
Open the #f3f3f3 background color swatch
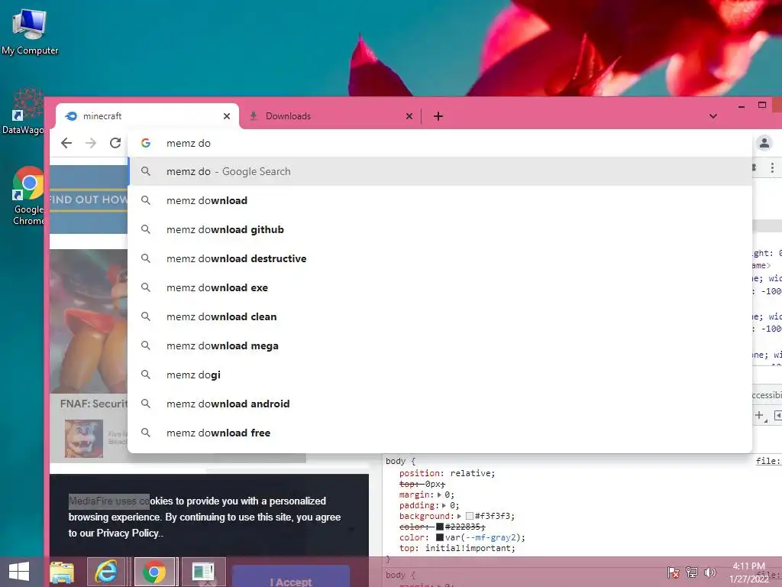[x=470, y=516]
